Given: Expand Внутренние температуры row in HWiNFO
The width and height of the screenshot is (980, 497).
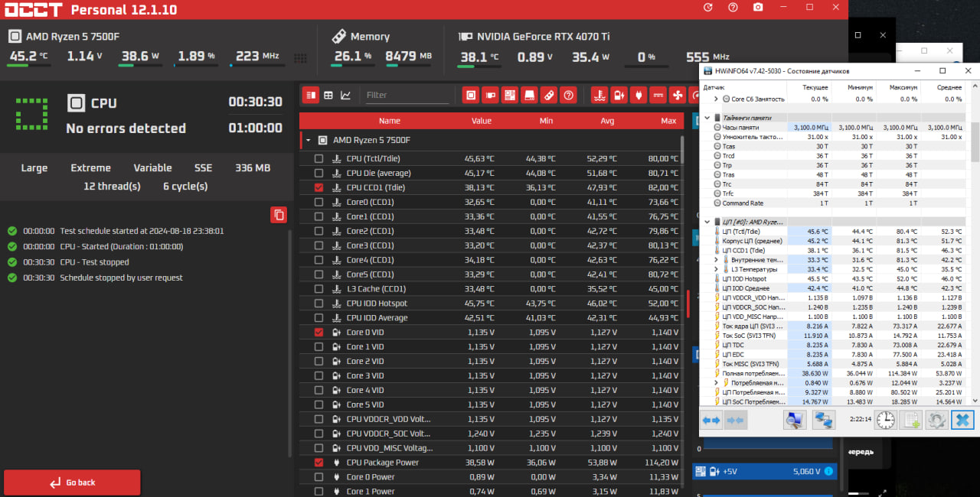Looking at the screenshot, I should (x=717, y=260).
